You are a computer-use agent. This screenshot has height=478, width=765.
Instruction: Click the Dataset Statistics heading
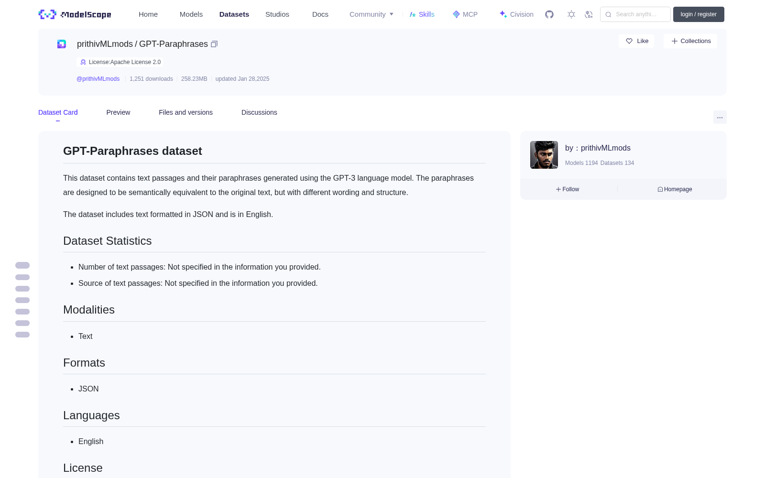[x=108, y=241]
